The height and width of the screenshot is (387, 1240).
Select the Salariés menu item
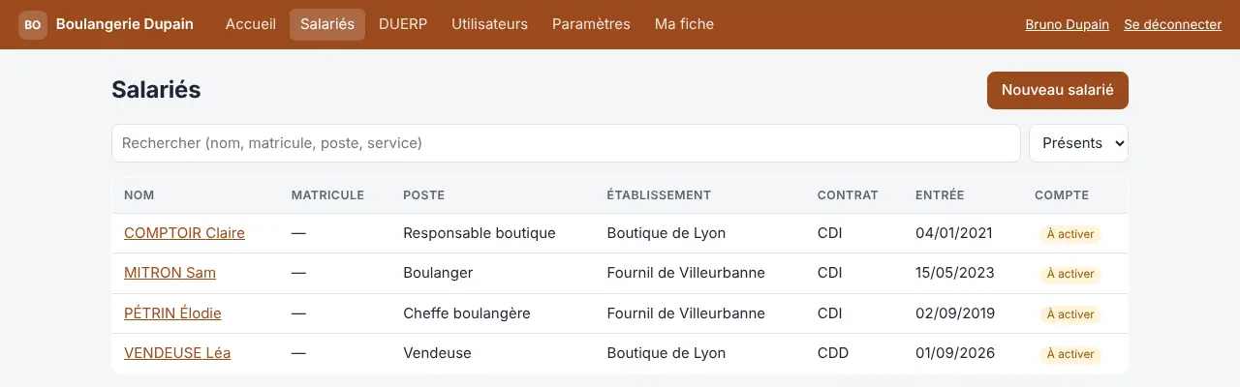[x=327, y=24]
